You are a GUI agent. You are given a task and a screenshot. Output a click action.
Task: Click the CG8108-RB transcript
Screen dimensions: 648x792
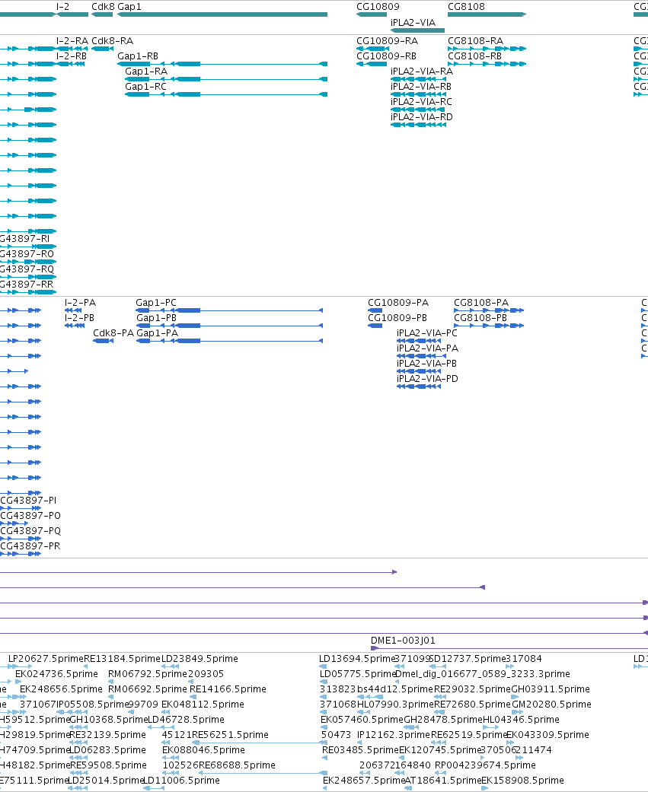tap(487, 64)
